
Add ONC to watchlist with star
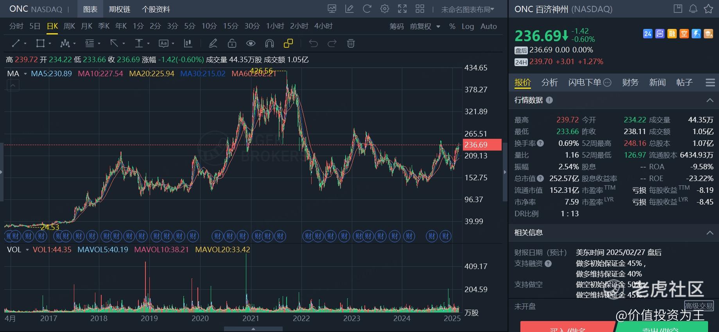(708, 9)
